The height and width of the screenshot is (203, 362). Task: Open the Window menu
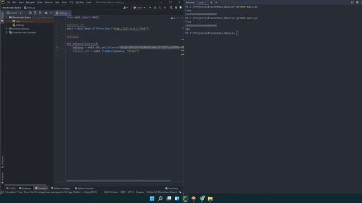click(x=80, y=2)
